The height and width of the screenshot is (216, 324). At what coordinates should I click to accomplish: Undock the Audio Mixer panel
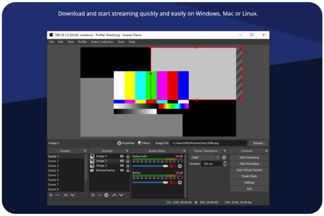pyautogui.click(x=184, y=151)
